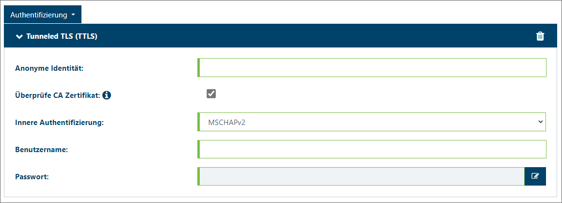Viewport: 562px width, 203px height.
Task: Click the Überprüfe CA Zertifikat label text
Action: click(x=58, y=95)
